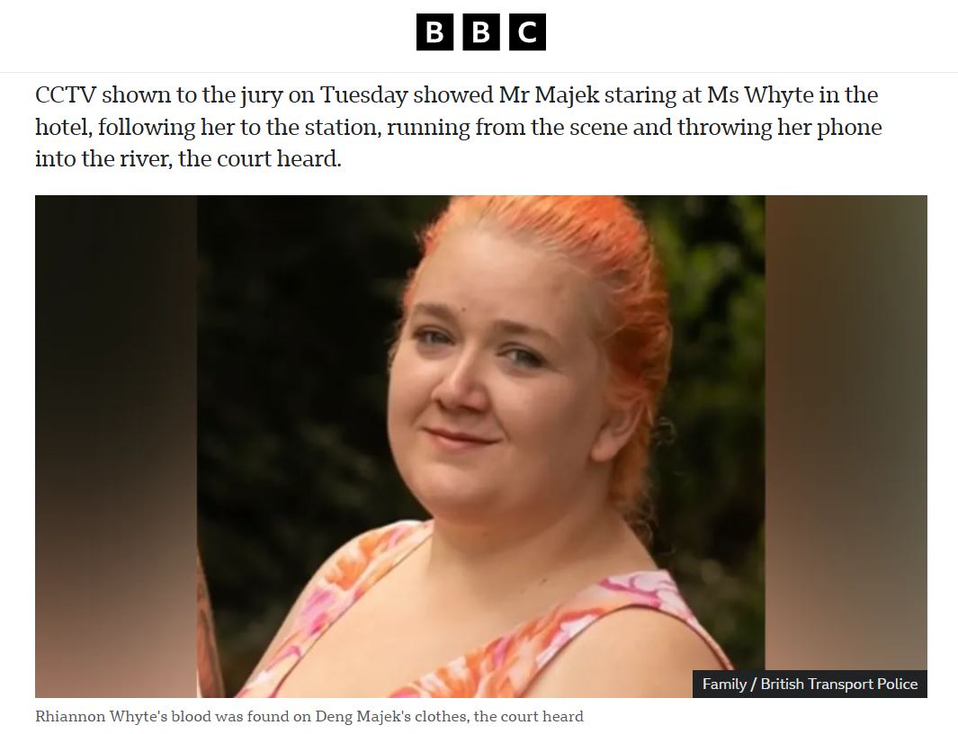This screenshot has height=734, width=958.
Task: Click the blurred left edge of the image
Action: 116,446
